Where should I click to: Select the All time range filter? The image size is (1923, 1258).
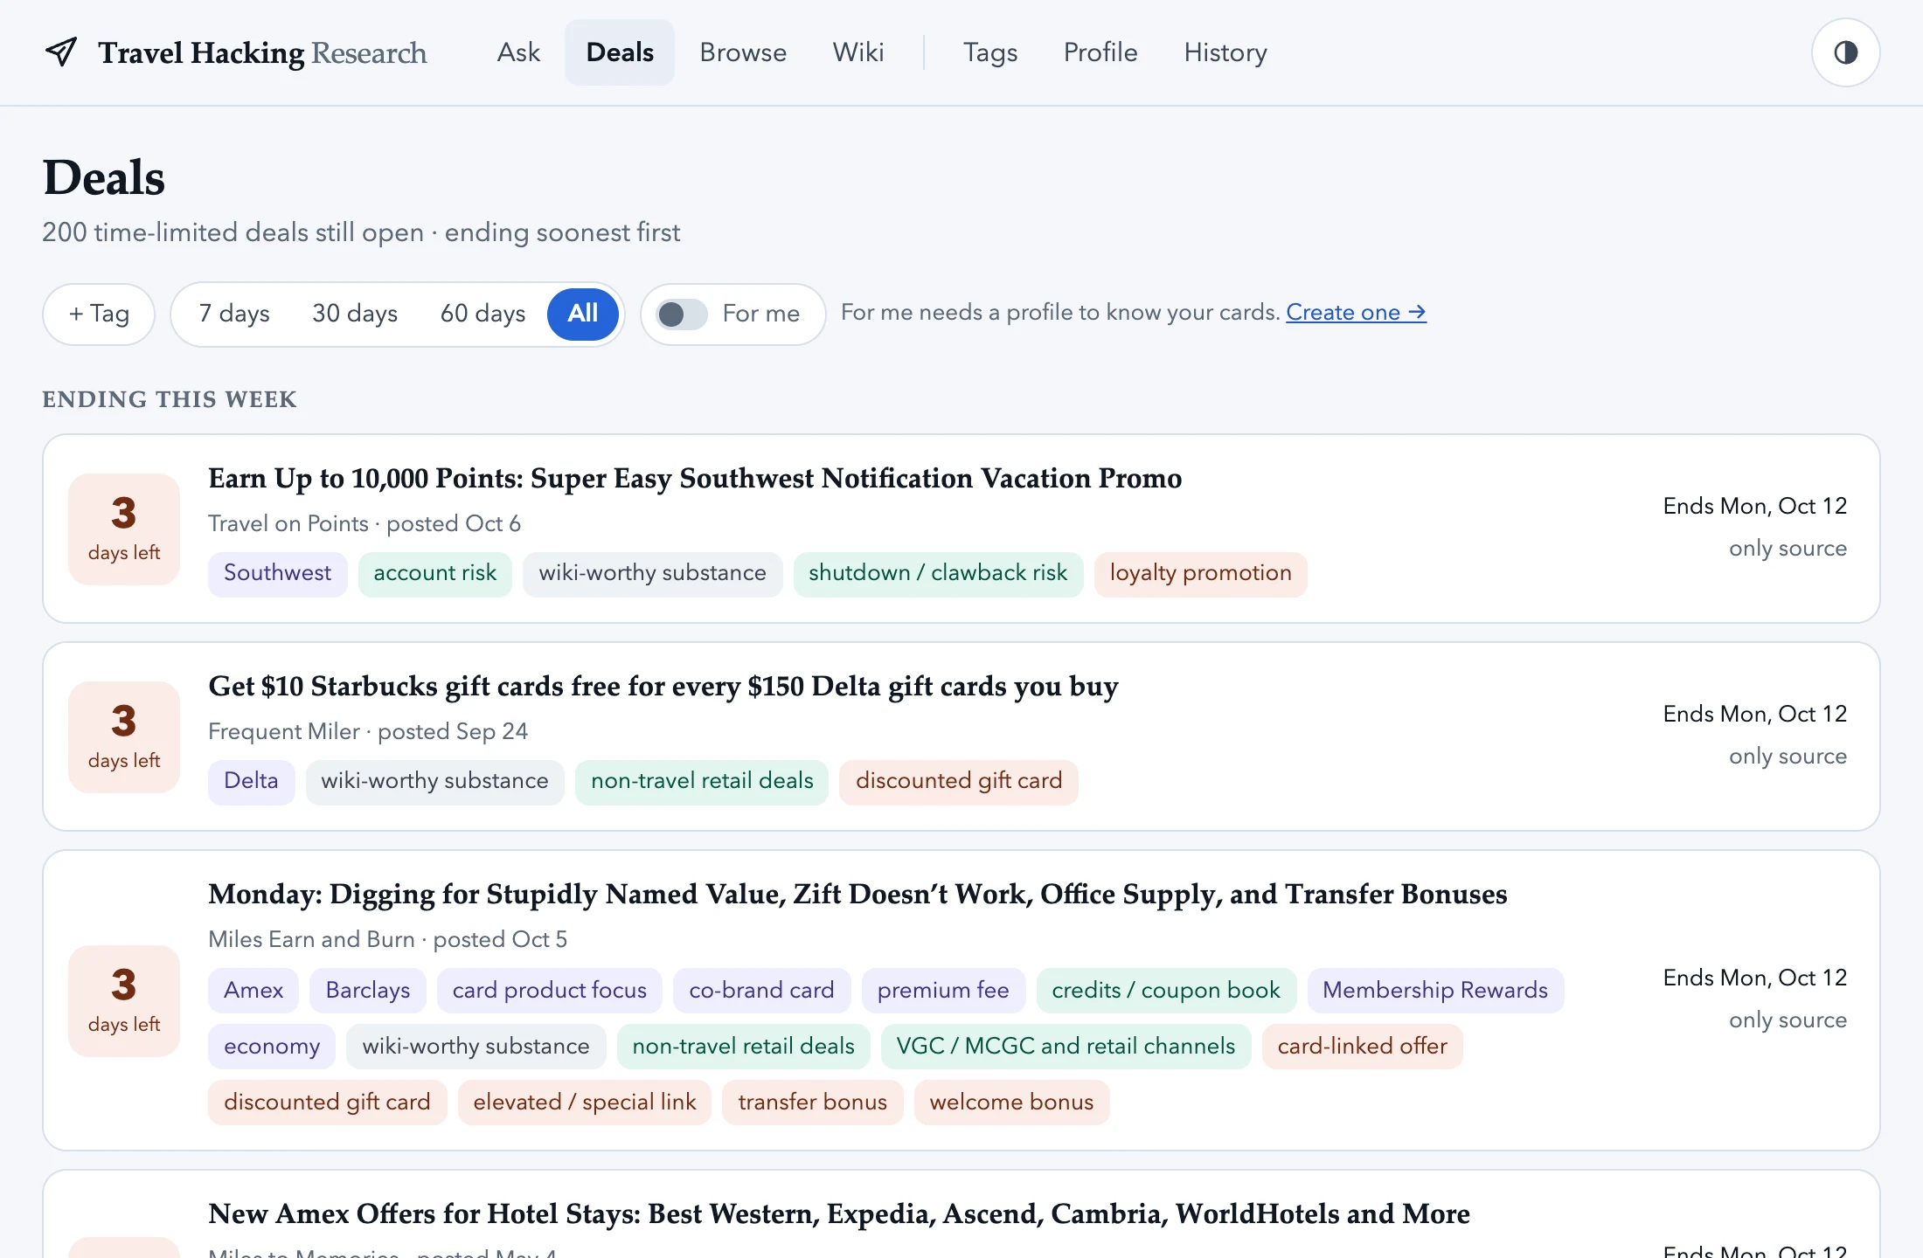583,314
